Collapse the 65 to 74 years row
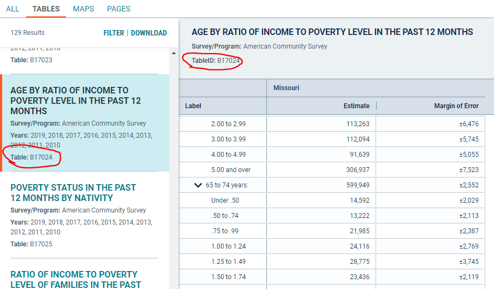 coord(199,185)
